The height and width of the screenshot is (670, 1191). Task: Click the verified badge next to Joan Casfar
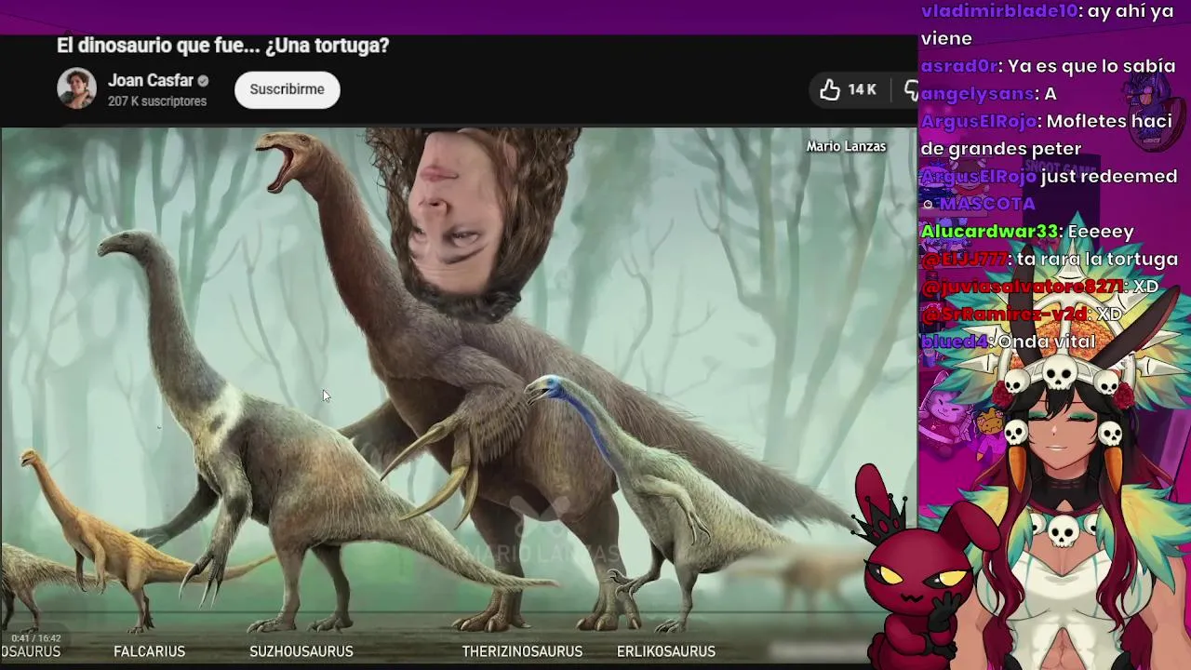(x=203, y=81)
